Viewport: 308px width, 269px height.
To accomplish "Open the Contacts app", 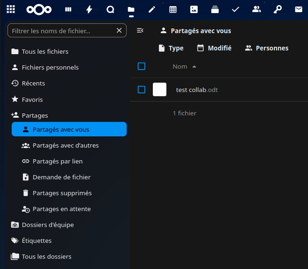I will point(256,9).
